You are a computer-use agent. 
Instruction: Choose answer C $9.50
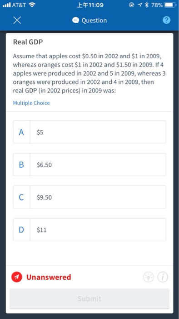89,197
